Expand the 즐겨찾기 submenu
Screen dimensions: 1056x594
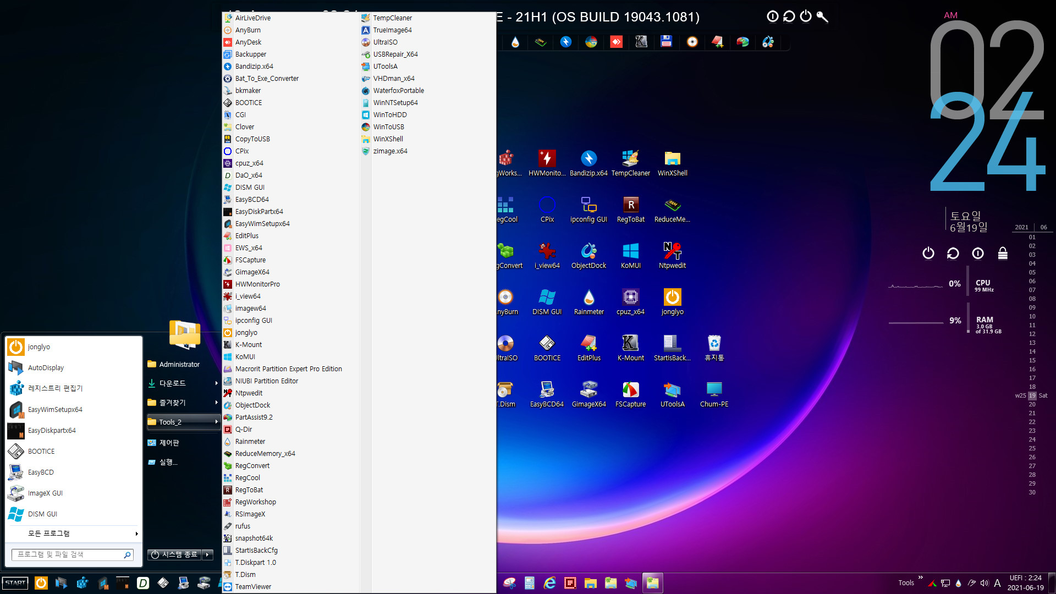point(216,403)
